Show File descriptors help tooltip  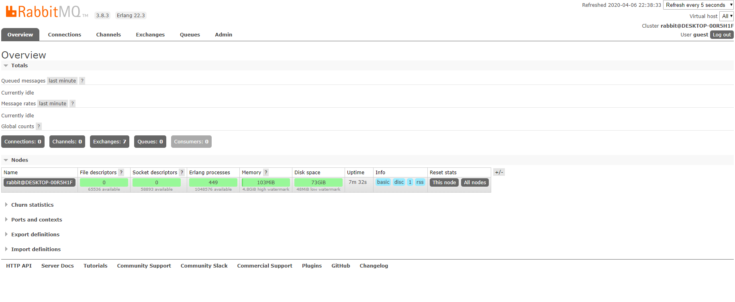[121, 173]
